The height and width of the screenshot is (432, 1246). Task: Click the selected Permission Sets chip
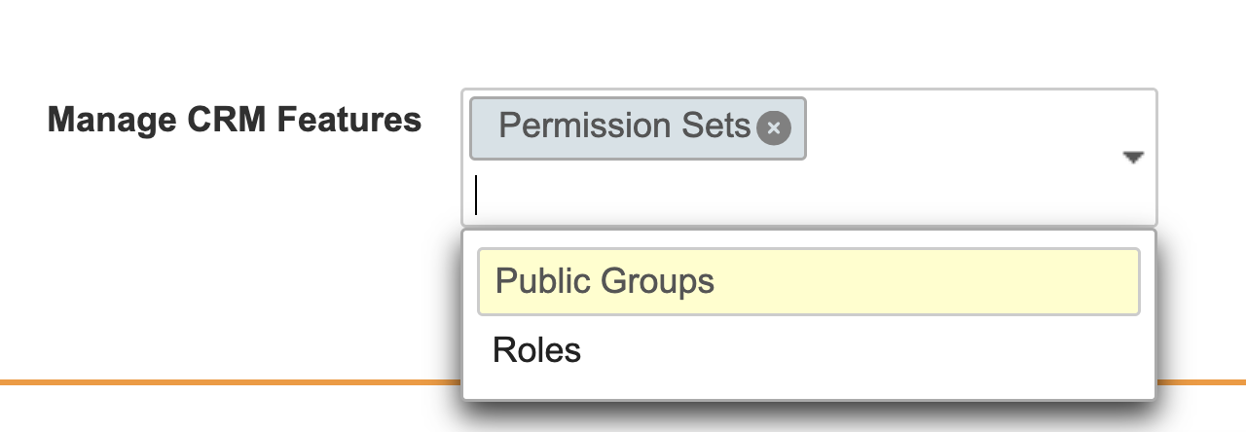point(624,126)
